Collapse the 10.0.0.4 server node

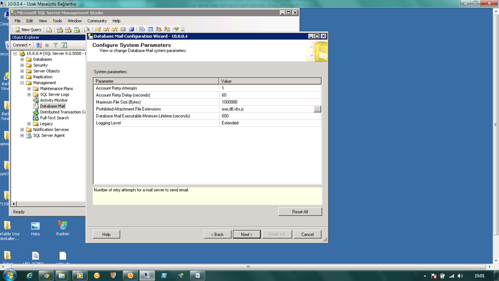click(x=15, y=53)
